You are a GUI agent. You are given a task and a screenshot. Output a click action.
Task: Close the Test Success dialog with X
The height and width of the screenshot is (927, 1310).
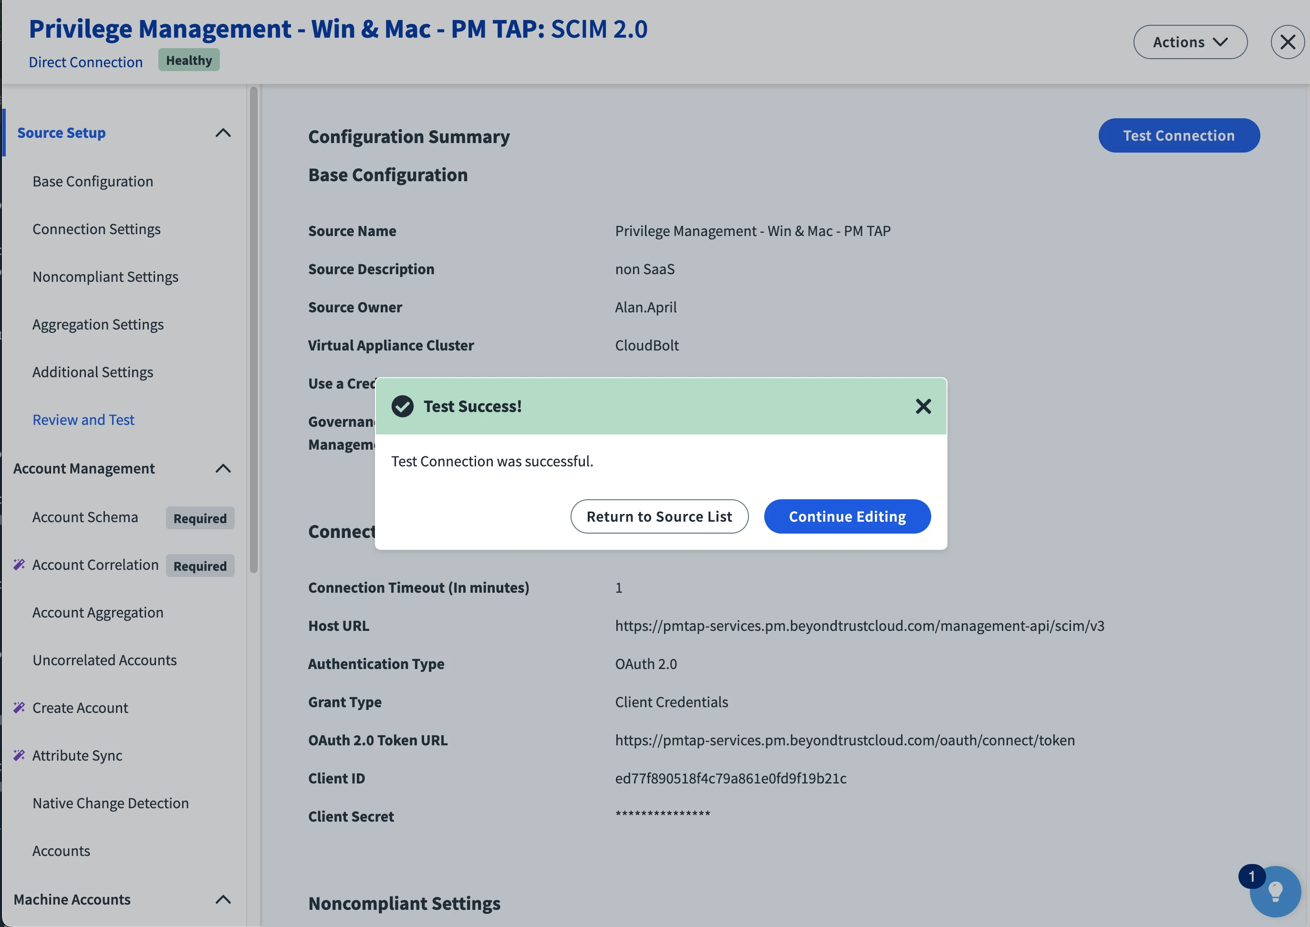pos(923,406)
